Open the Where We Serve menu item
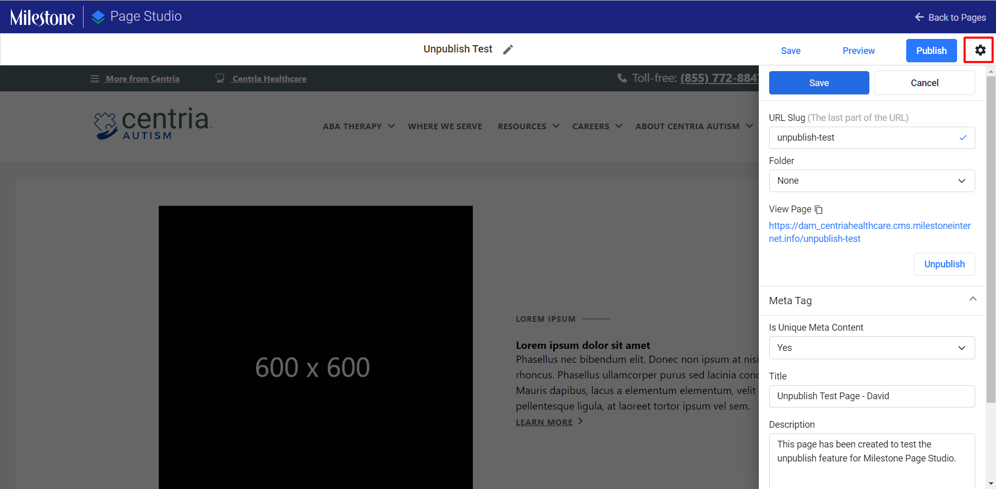Image resolution: width=996 pixels, height=489 pixels. 445,126
